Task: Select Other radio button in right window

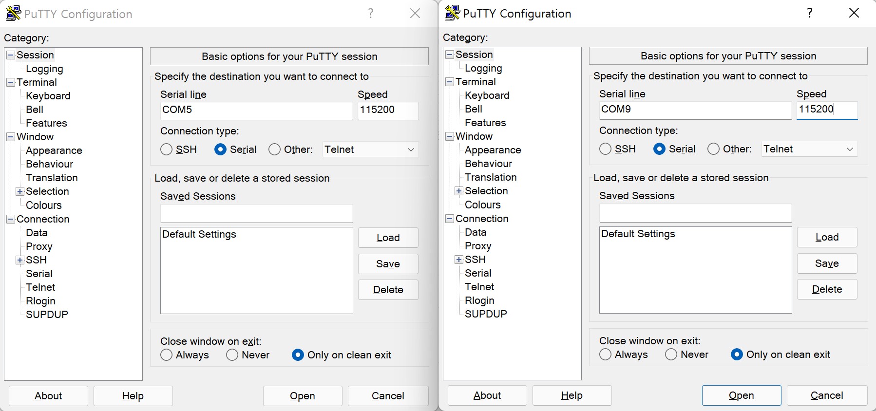Action: 714,149
